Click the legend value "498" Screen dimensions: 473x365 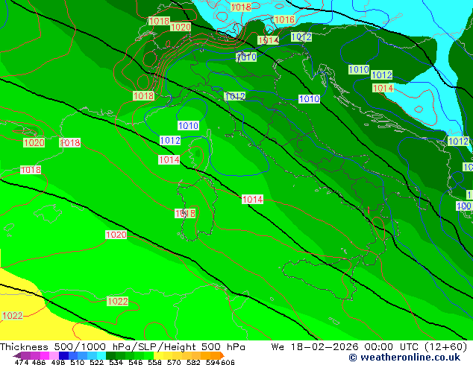[58, 362]
